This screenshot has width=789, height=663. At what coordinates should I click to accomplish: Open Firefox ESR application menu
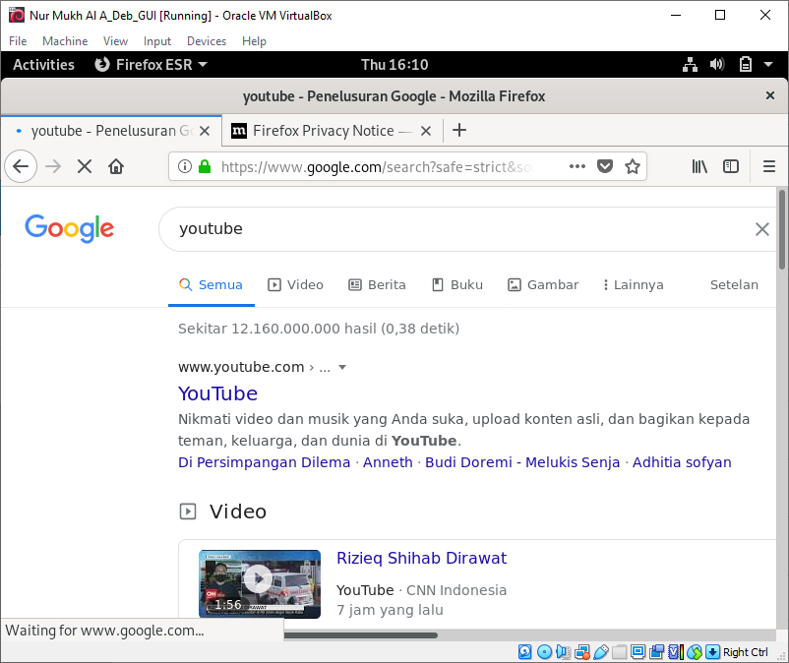(x=151, y=64)
